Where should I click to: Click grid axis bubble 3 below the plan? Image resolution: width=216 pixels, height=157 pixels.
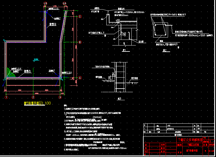(60, 97)
